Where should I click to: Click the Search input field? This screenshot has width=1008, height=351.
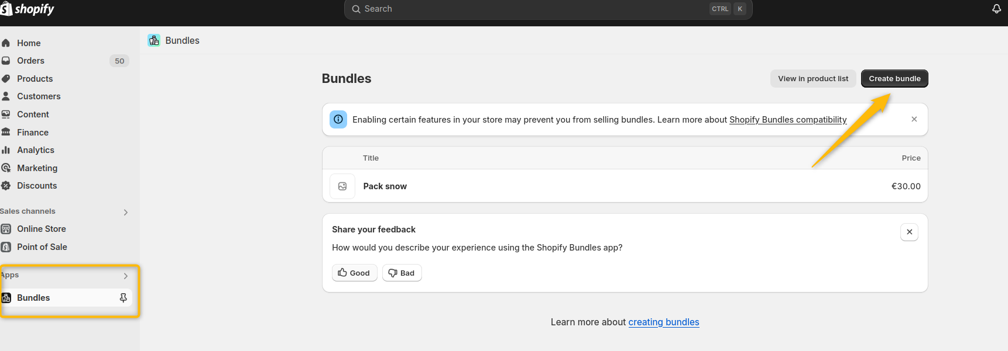(x=527, y=9)
